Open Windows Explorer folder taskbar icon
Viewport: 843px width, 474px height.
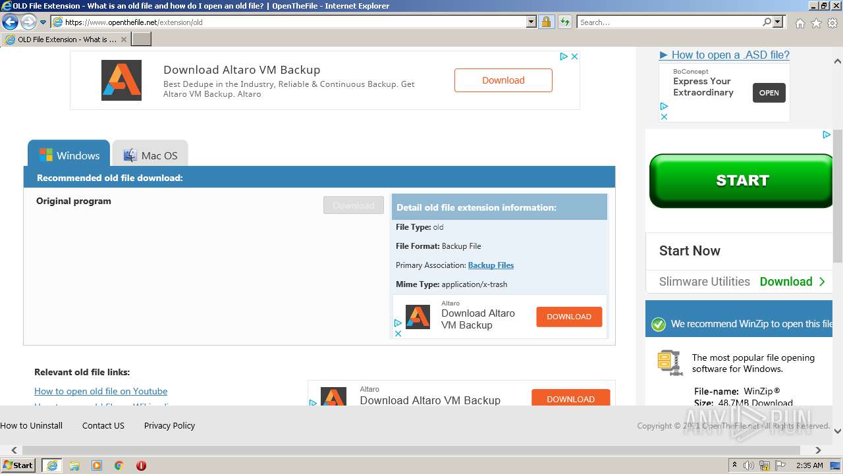pos(74,465)
